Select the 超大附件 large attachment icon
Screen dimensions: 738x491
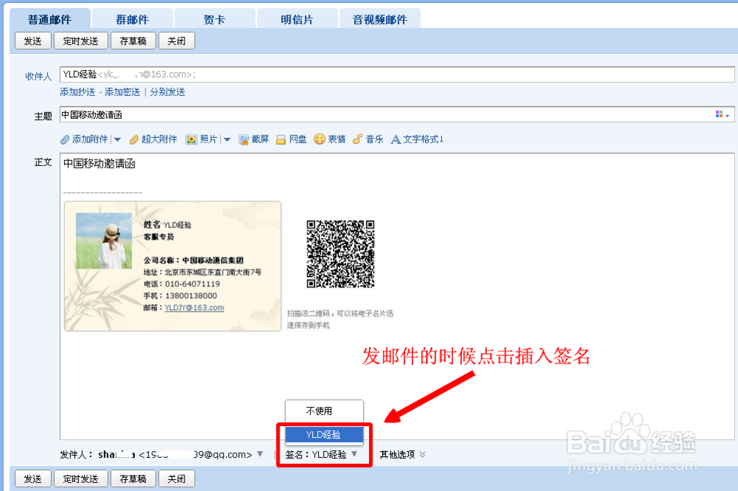133,139
